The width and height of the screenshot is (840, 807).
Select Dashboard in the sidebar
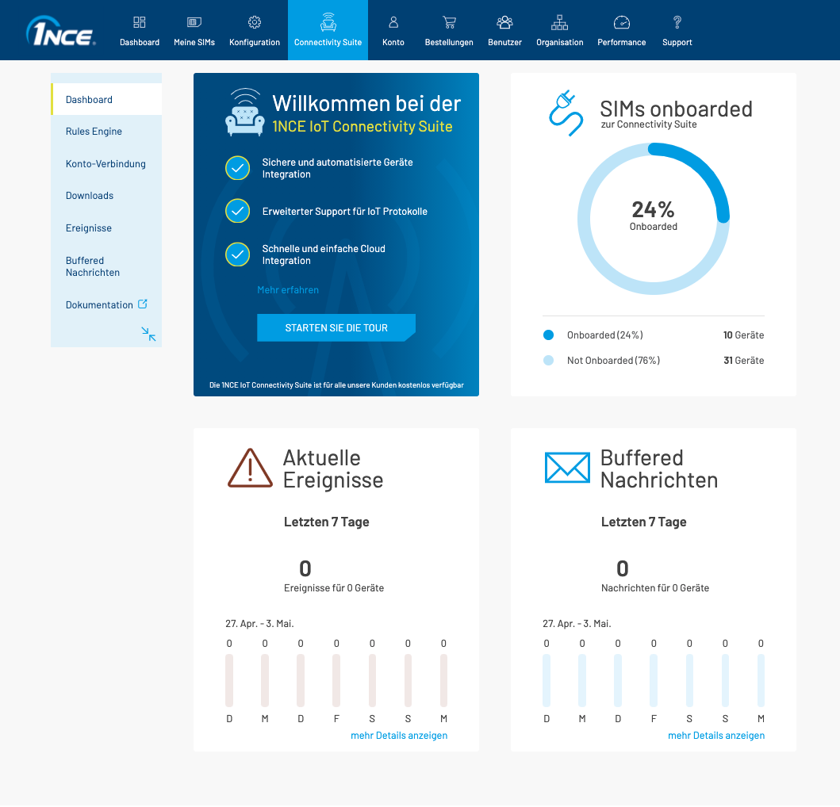tap(106, 100)
